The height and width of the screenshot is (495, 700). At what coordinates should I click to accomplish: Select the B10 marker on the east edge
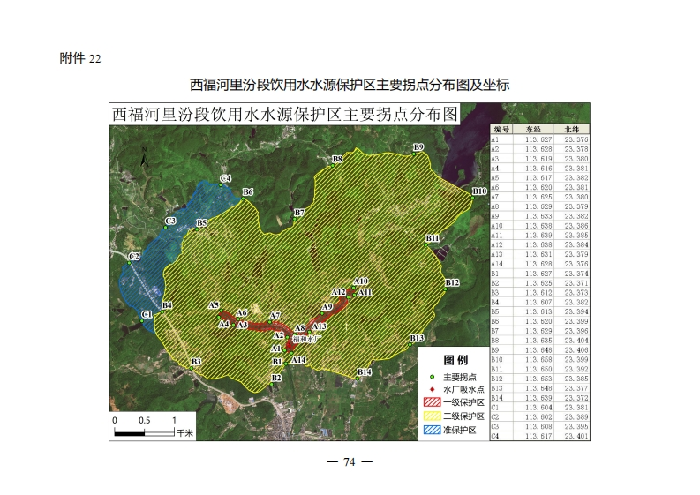(x=471, y=196)
